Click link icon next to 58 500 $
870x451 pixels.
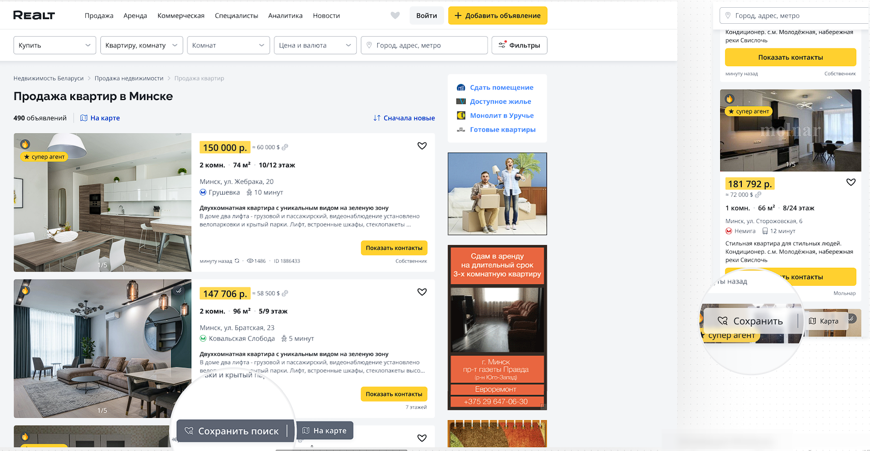[x=285, y=293]
